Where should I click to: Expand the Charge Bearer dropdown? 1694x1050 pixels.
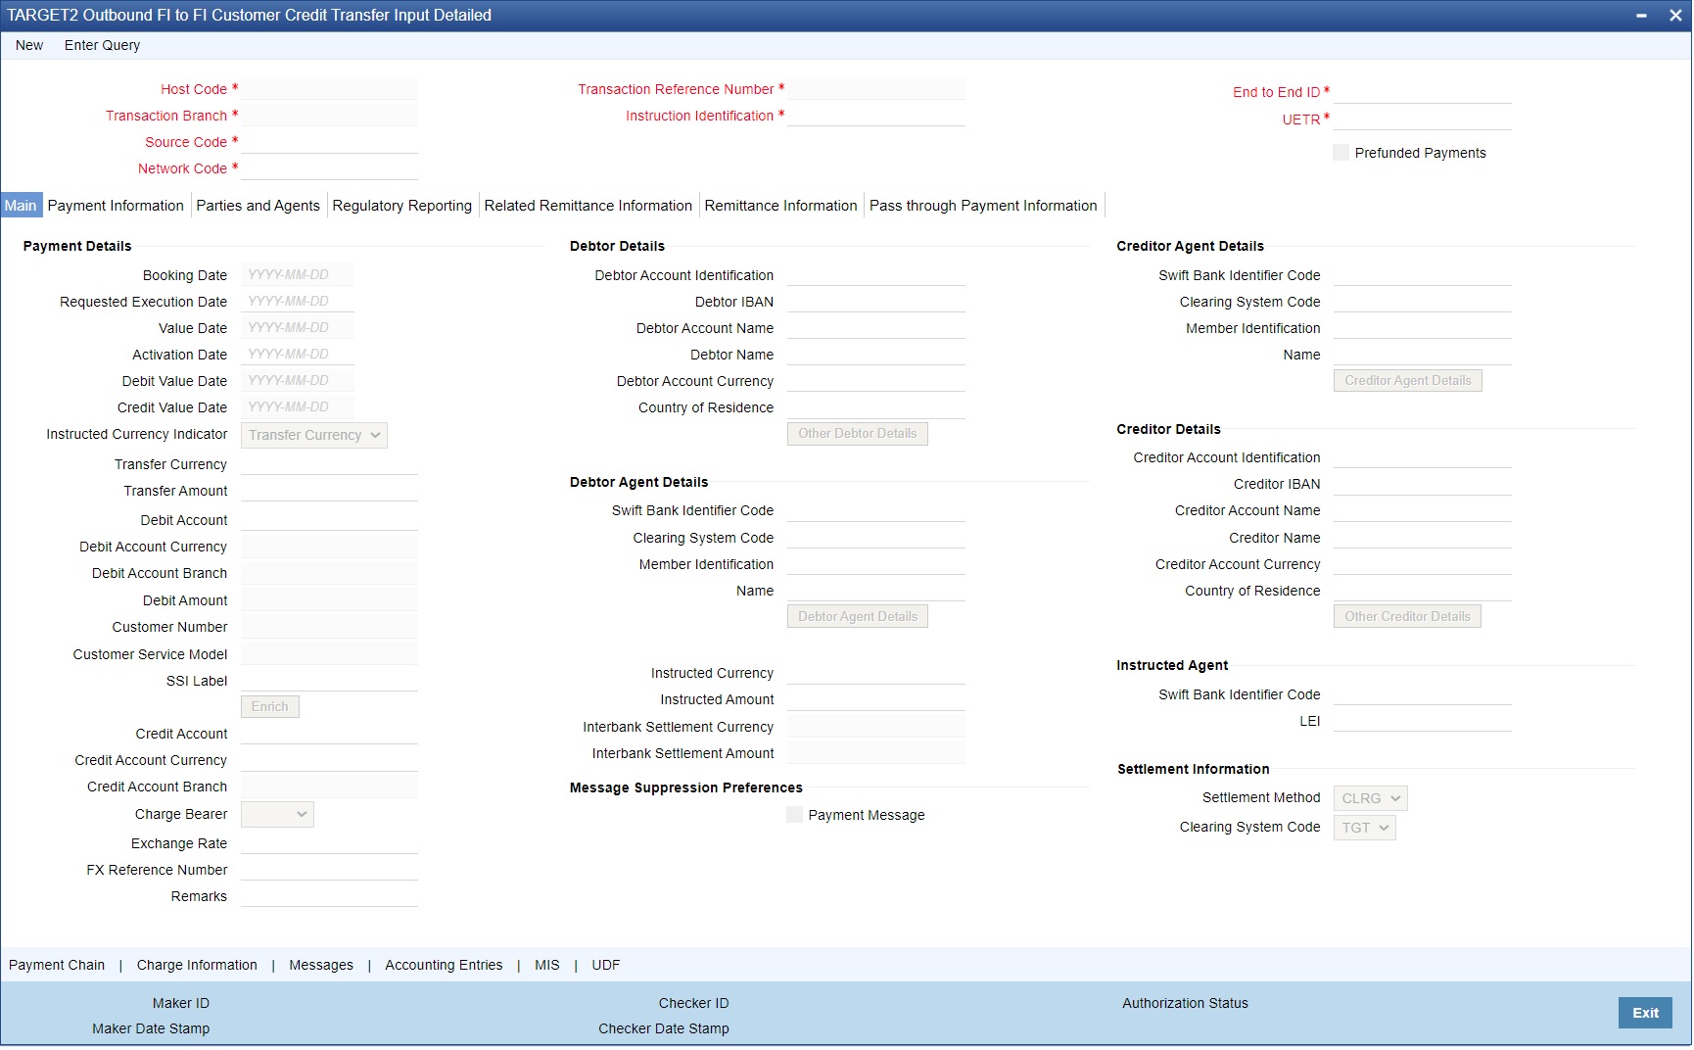tap(278, 815)
